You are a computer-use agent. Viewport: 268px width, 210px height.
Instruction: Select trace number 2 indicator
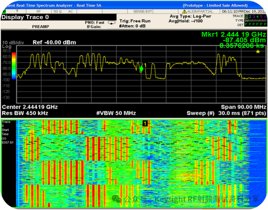(250, 16)
